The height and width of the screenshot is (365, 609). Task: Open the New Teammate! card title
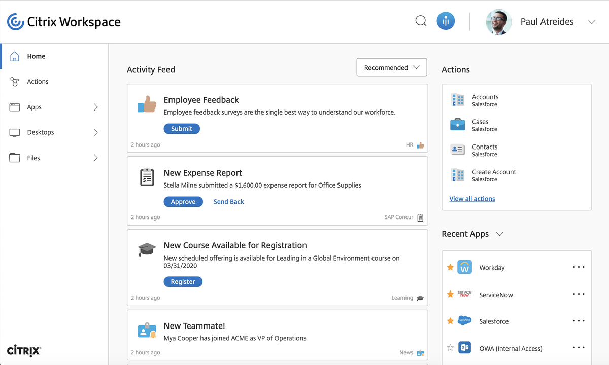coord(194,326)
